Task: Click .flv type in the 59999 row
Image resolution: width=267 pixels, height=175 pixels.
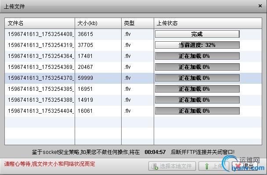Action: point(127,78)
